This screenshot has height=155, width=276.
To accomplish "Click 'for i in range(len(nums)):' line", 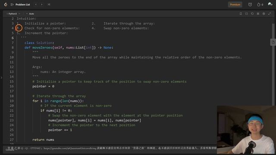I will 58,101.
